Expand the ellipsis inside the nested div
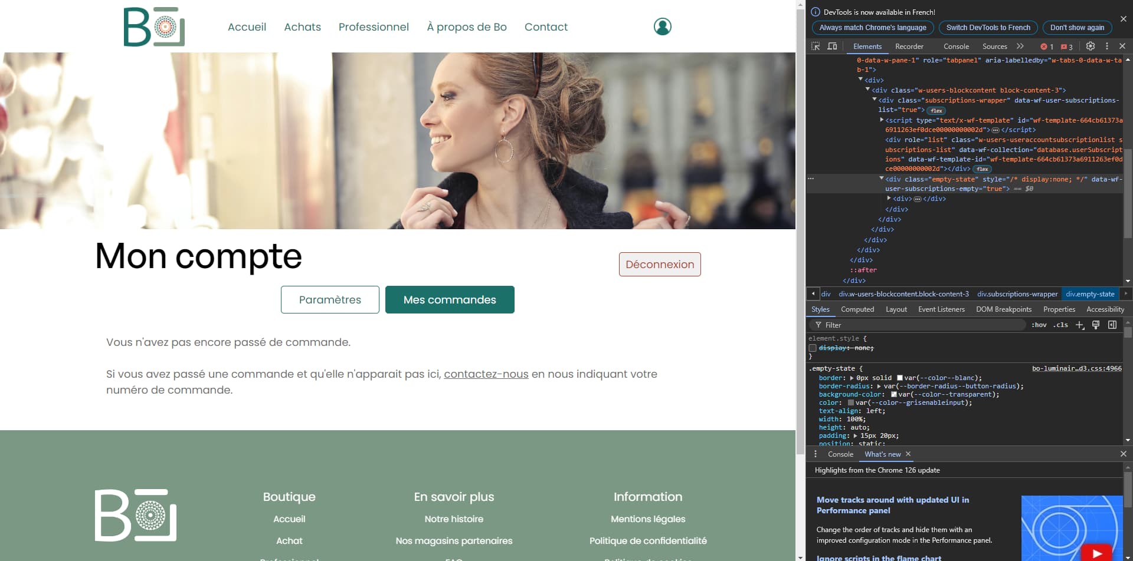Screen dimensions: 1133x561 click(x=918, y=199)
